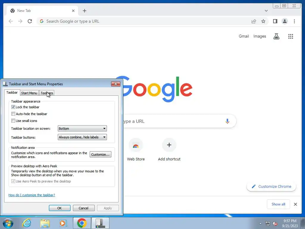Switch to the Start Menu tab
Viewport: 305px width, 229px height.
[x=29, y=93]
